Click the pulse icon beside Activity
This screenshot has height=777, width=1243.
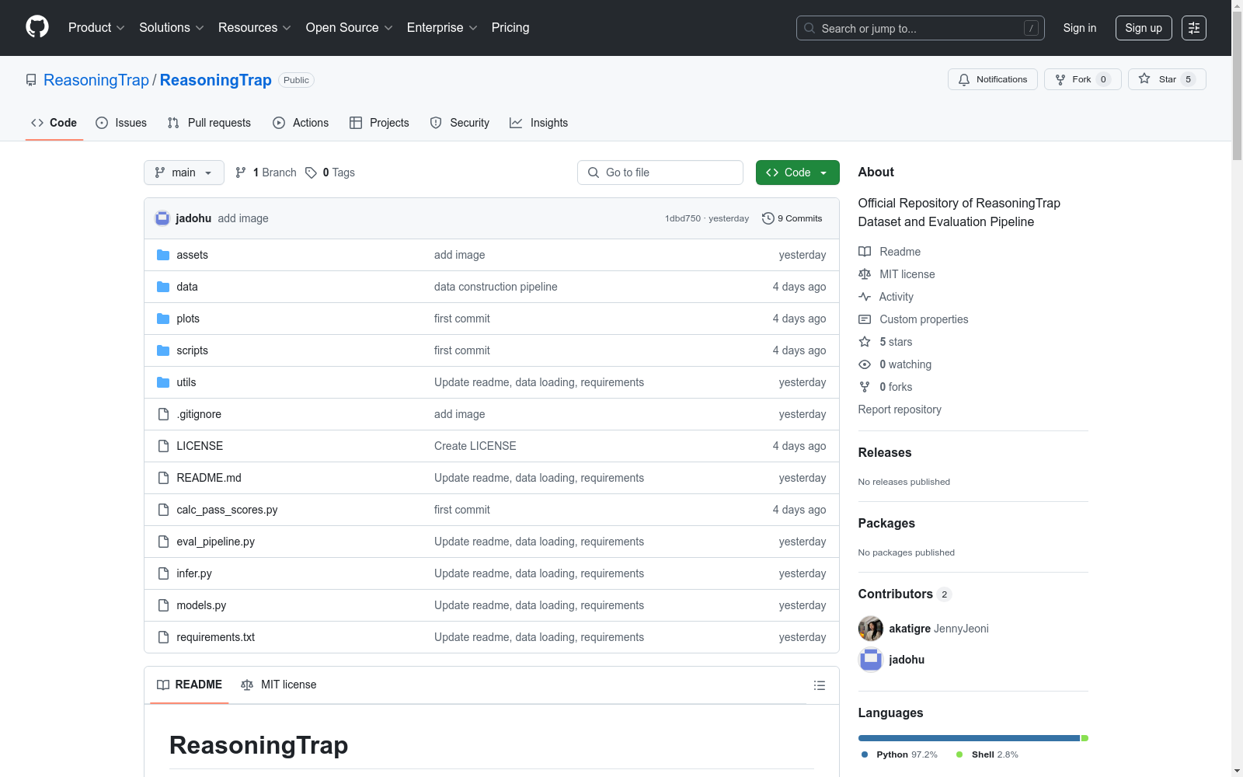865,297
